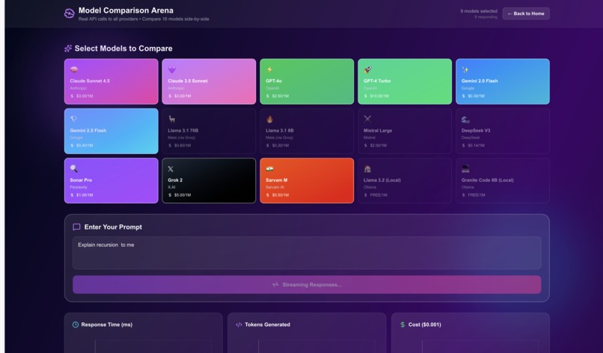Click the sparkle icon on Gemini 2.0 Flash
This screenshot has width=603, height=353.
click(465, 70)
